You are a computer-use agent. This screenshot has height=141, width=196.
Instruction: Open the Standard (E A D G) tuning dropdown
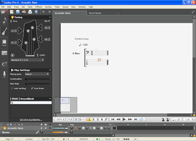click(x=27, y=60)
